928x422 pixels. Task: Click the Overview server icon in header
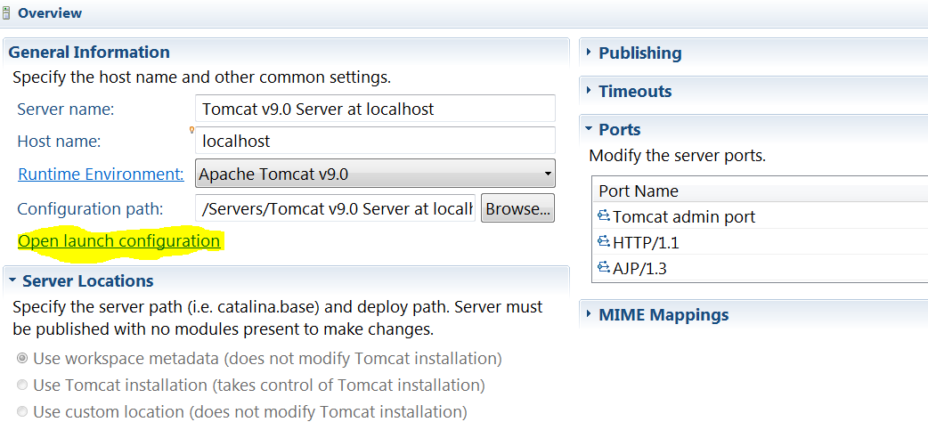5,13
